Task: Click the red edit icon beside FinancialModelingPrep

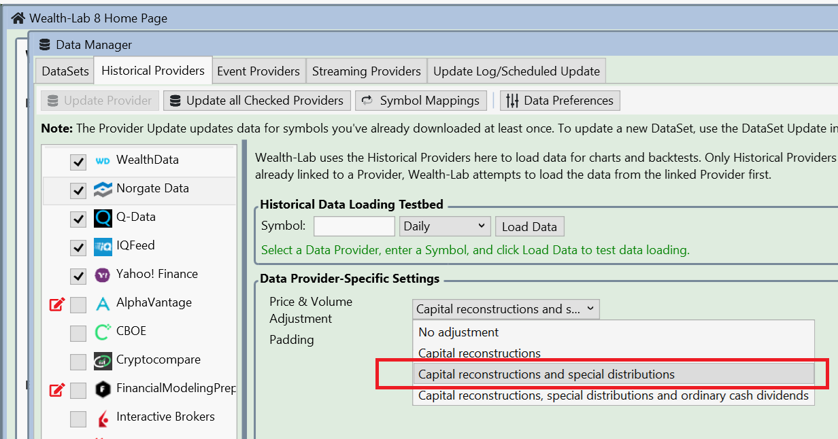Action: (x=57, y=389)
